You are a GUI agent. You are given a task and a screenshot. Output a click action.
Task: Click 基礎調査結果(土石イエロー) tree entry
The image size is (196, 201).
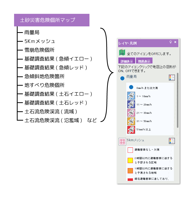coord(58,94)
